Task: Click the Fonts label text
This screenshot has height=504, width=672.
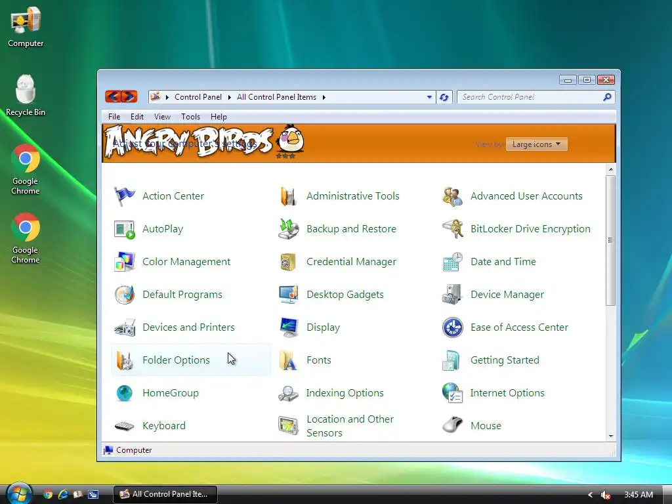Action: coord(319,360)
